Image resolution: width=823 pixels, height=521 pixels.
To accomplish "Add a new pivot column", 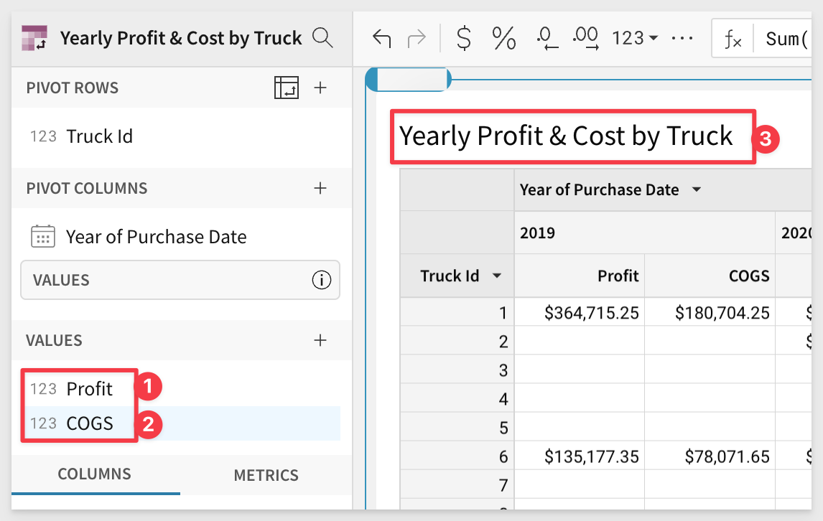I will tap(320, 189).
